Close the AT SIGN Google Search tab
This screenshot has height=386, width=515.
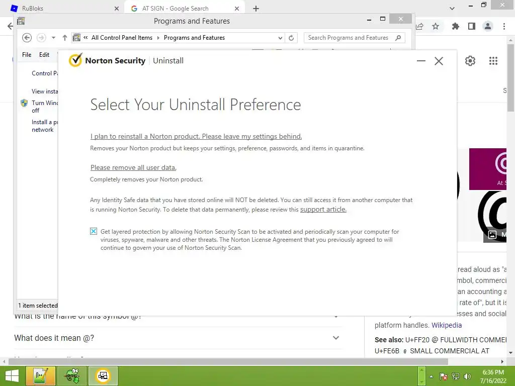coord(237,9)
